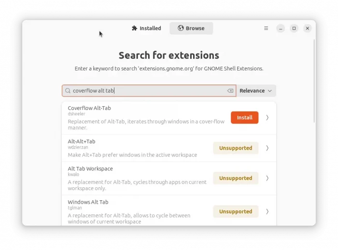This screenshot has height=250, width=338.
Task: Click Unsupported button for Alt Tab Workspace
Action: (236, 178)
